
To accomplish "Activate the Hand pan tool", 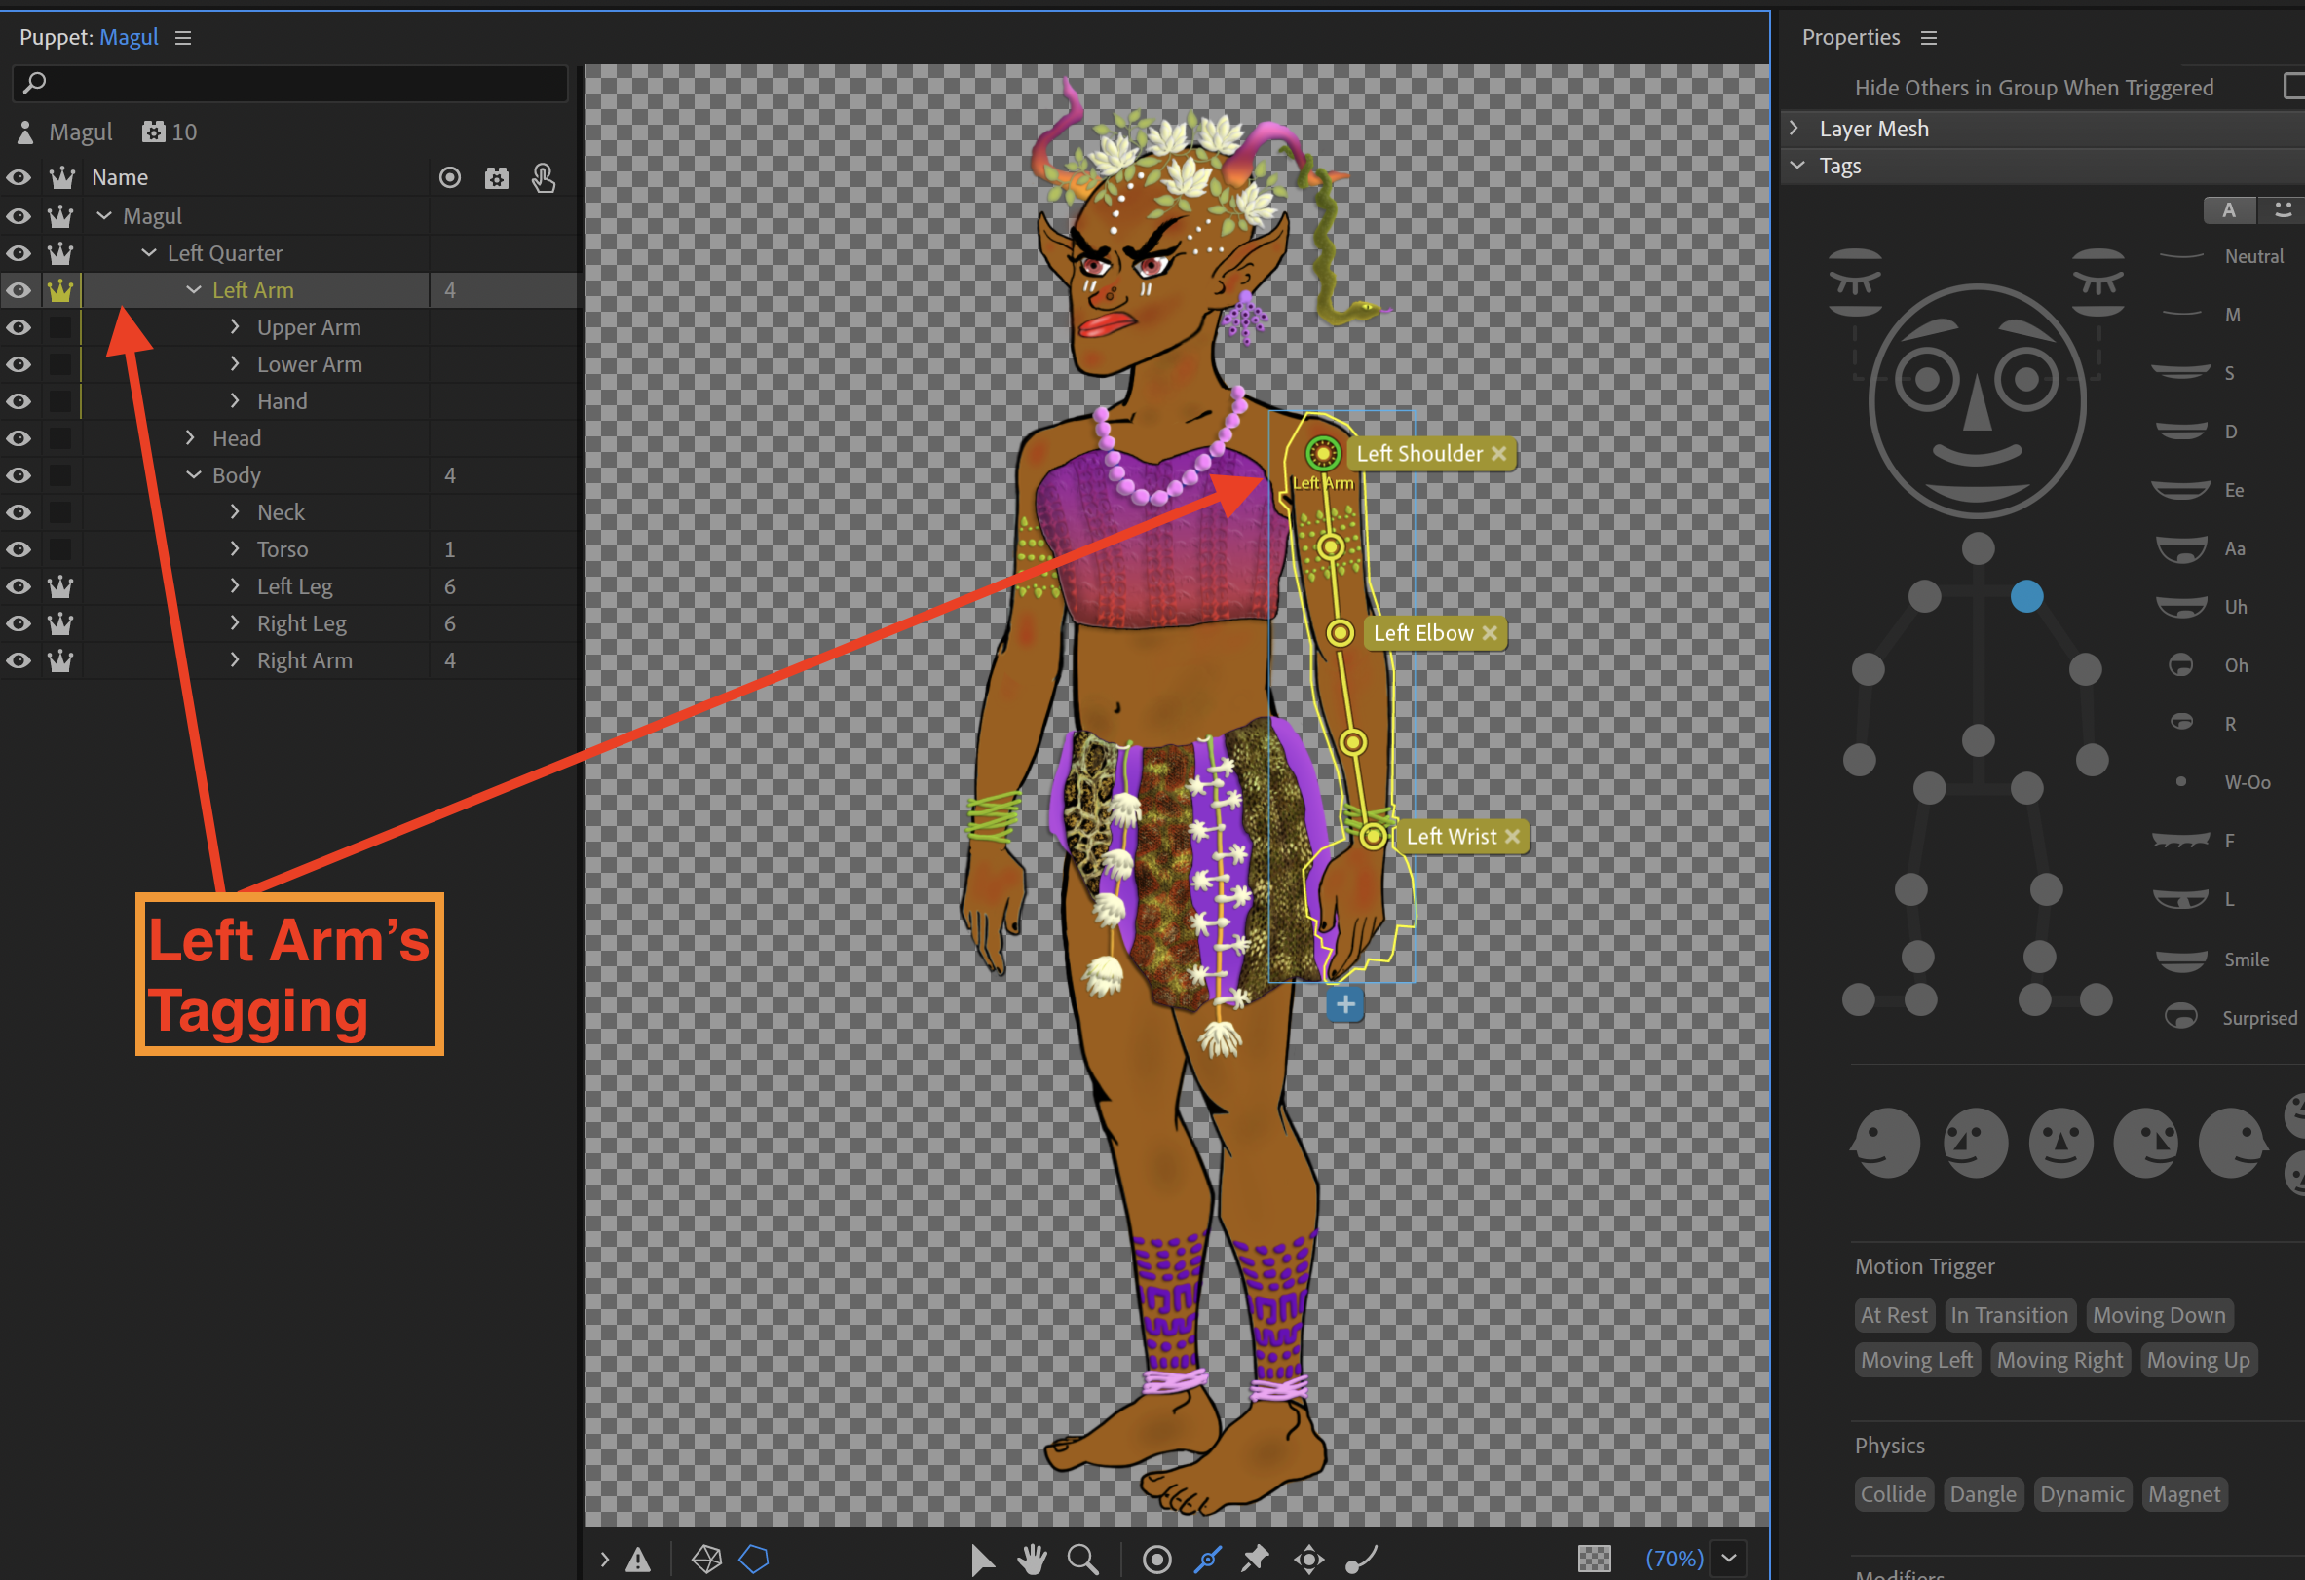I will pos(1033,1559).
